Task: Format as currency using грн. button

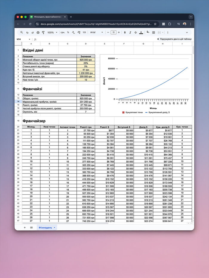Action: [x=63, y=32]
